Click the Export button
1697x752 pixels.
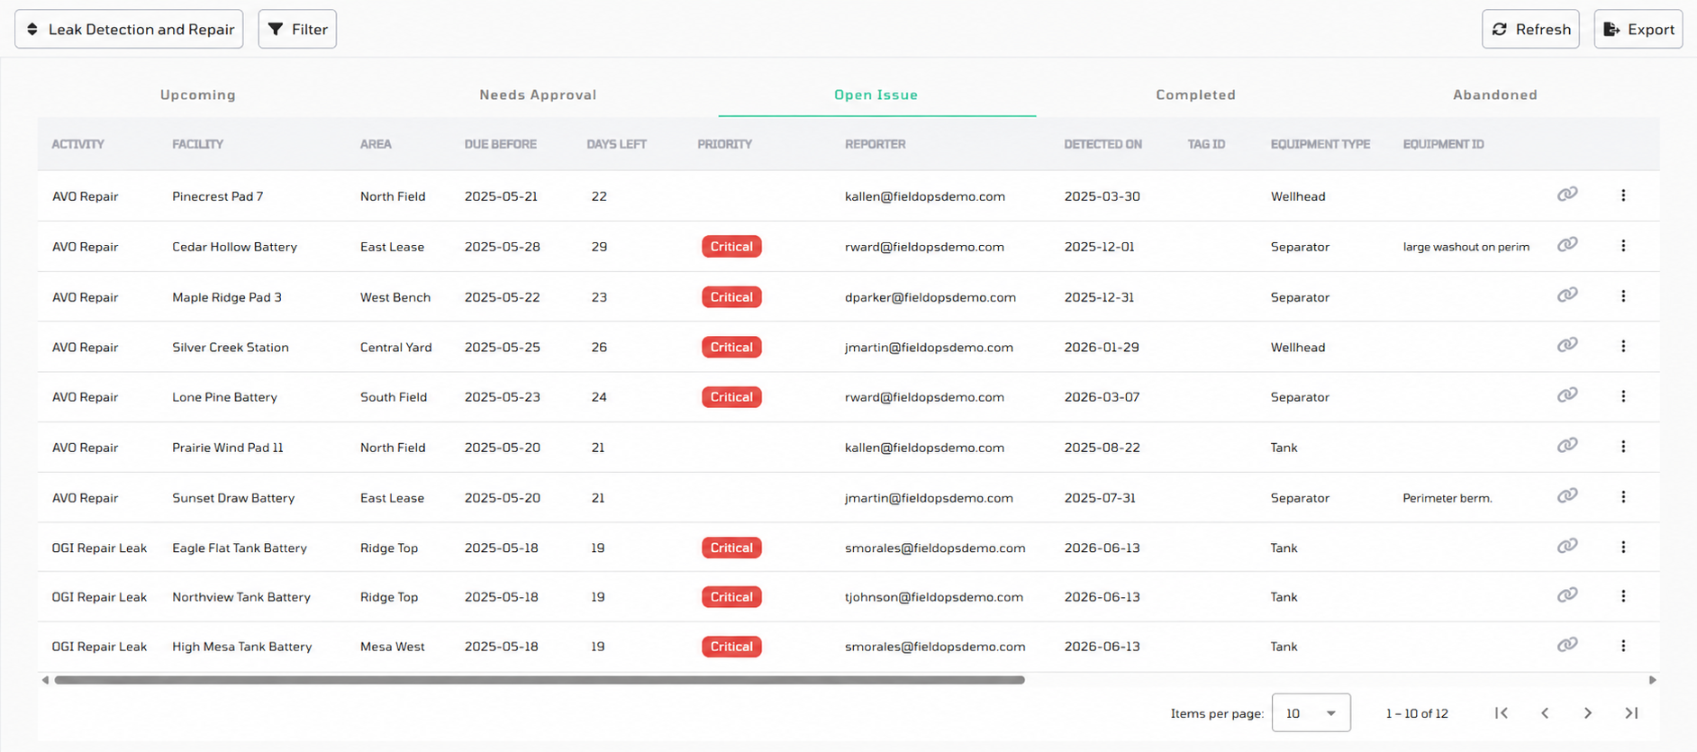click(x=1638, y=29)
